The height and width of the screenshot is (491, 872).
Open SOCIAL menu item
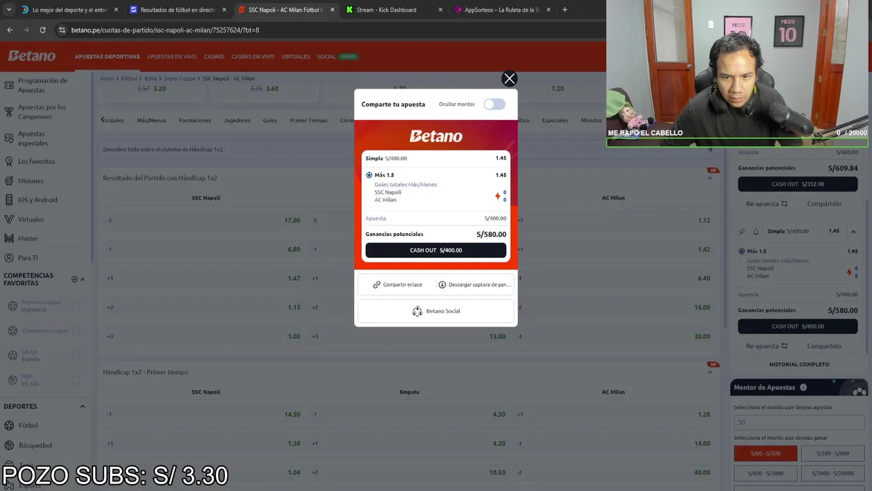click(326, 57)
